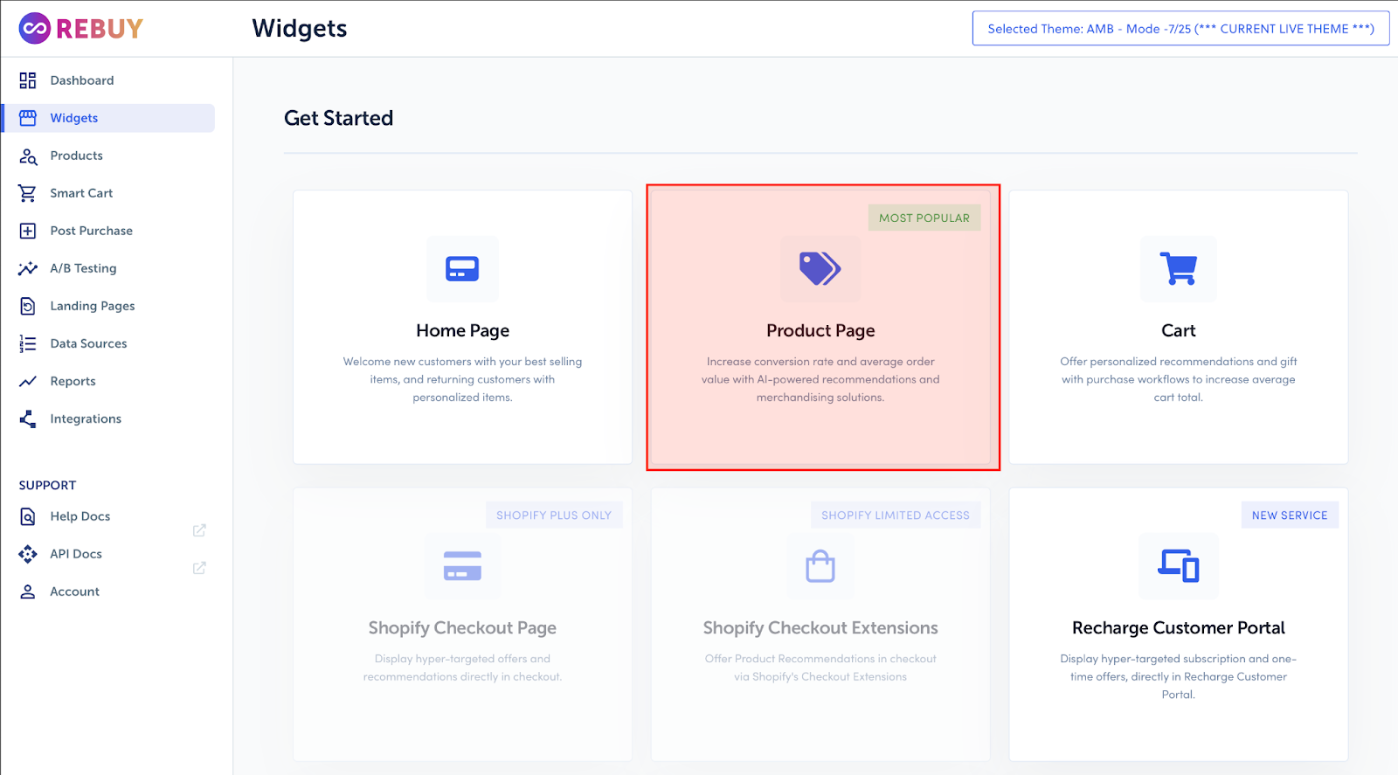Click the SUPPORT section label
The image size is (1398, 775).
click(x=47, y=485)
